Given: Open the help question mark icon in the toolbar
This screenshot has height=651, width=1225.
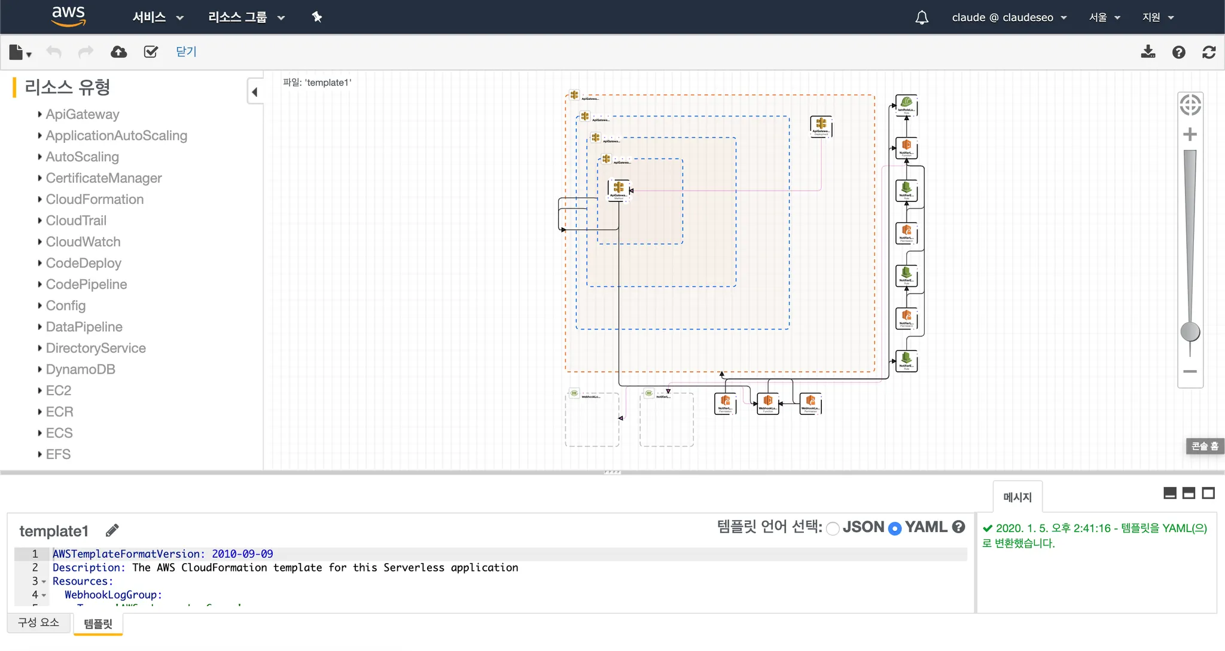Looking at the screenshot, I should coord(1178,52).
